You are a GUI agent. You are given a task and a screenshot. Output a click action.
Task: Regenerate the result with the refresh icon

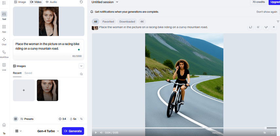coord(251,27)
